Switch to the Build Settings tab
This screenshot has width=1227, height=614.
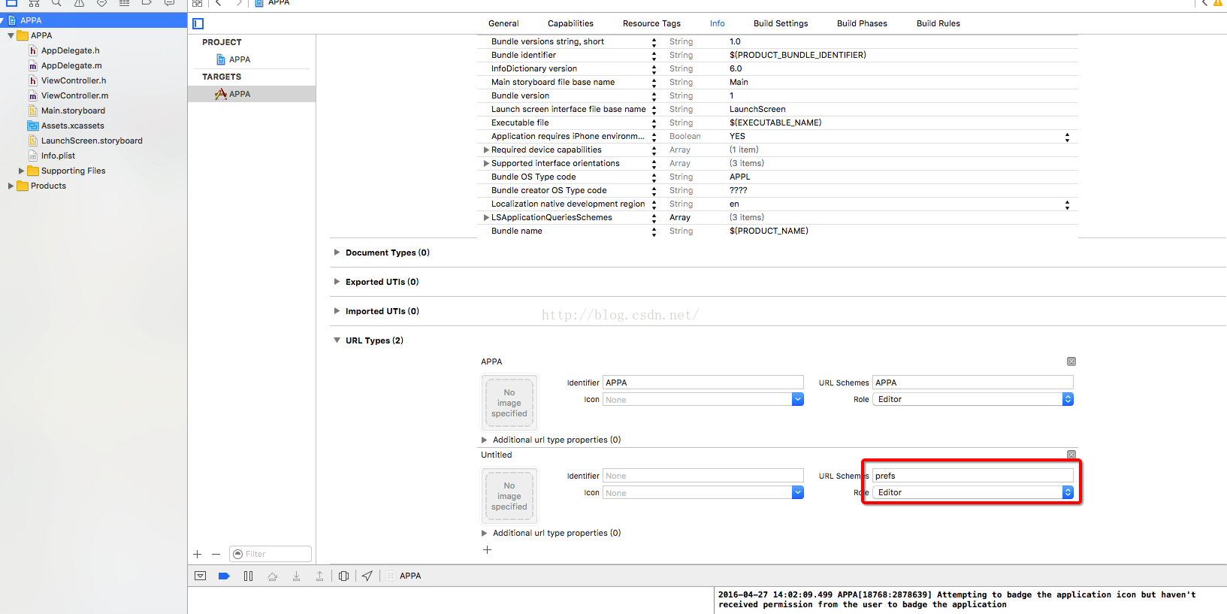coord(781,23)
